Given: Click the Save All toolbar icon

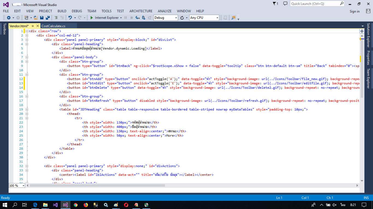Looking at the screenshot, I should [48, 18].
